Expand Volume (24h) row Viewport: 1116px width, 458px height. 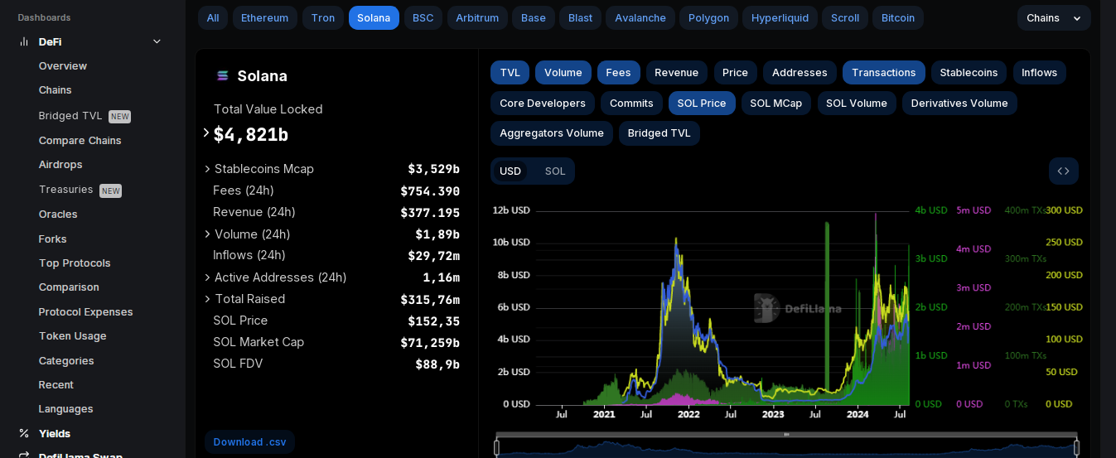pyautogui.click(x=207, y=234)
